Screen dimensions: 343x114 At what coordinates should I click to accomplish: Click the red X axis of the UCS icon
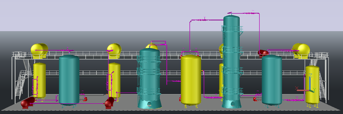tap(304, 90)
